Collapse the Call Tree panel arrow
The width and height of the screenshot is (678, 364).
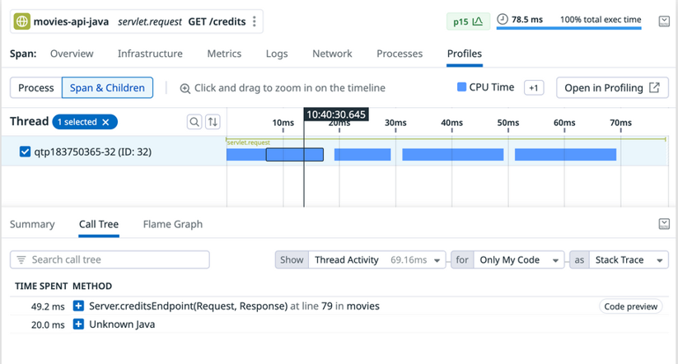point(664,224)
